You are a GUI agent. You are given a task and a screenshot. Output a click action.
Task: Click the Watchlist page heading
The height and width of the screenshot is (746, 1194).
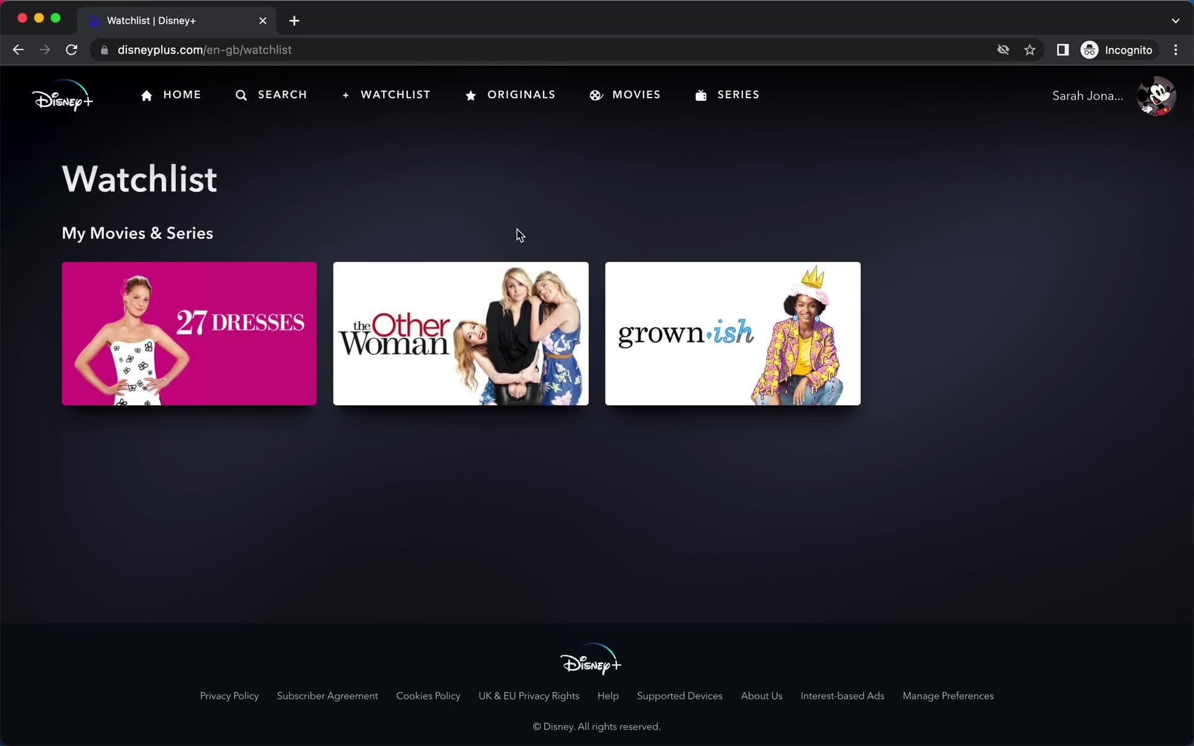pos(140,179)
